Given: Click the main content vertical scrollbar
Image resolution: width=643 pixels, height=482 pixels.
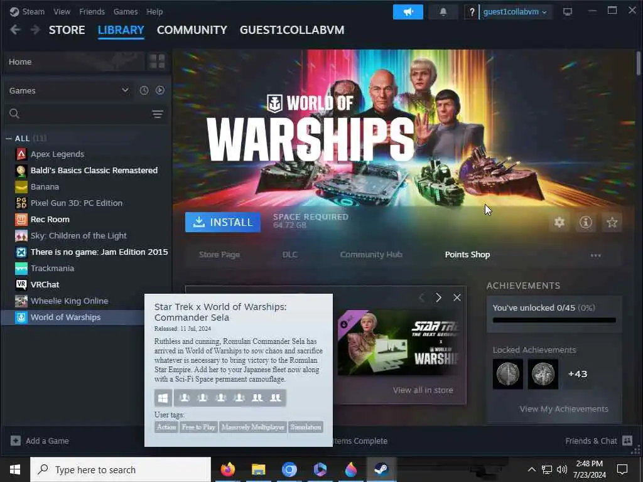Looking at the screenshot, I should [639, 63].
